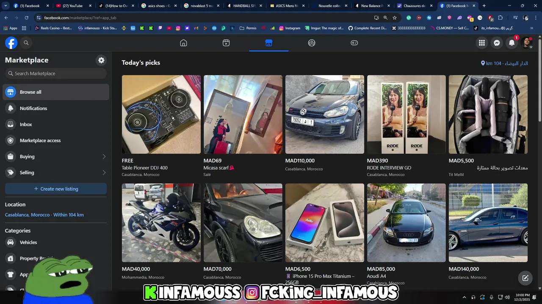542x304 pixels.
Task: Open the account profile picture menu
Action: tap(527, 43)
